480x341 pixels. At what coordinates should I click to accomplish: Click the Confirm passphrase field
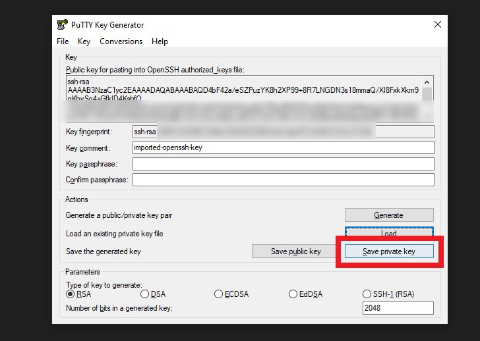tap(283, 180)
